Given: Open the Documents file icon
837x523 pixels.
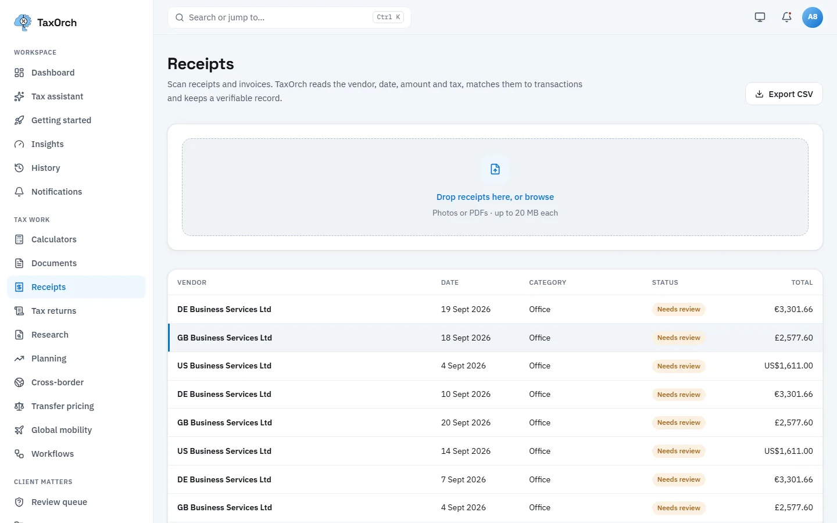Looking at the screenshot, I should coord(19,263).
